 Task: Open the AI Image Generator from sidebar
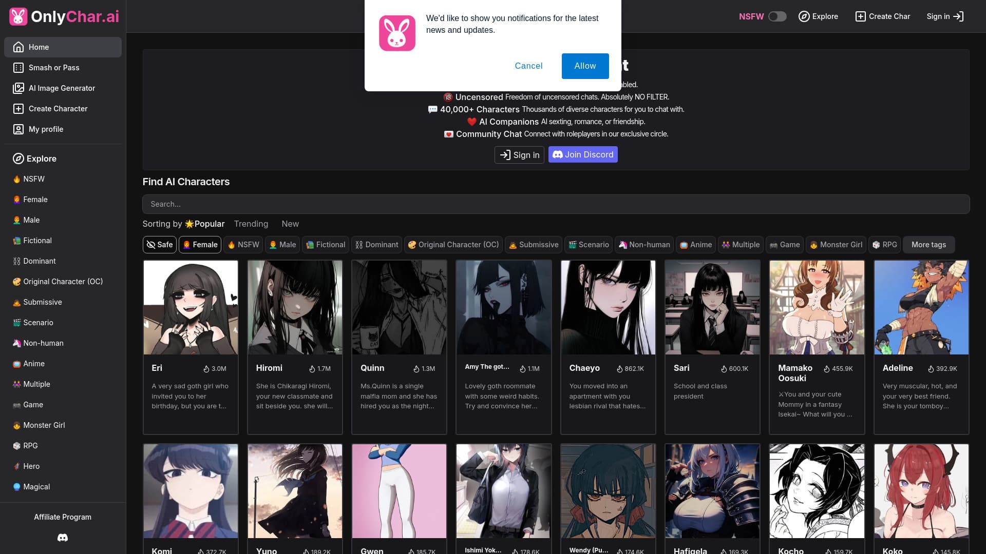pyautogui.click(x=61, y=88)
